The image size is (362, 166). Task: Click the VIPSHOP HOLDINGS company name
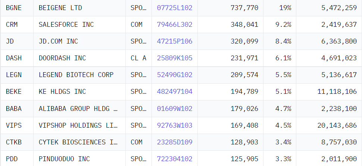point(78,125)
